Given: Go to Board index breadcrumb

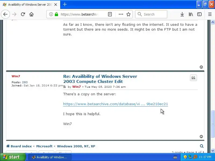Looking at the screenshot, I should point(21,146).
